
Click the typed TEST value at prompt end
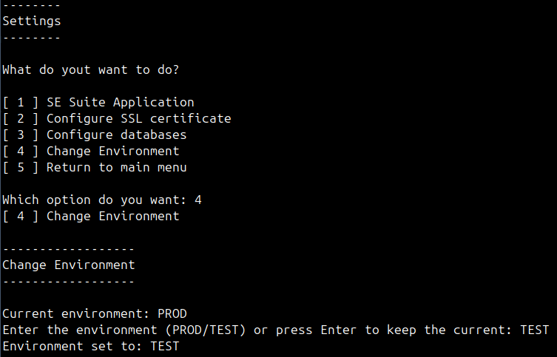[535, 330]
